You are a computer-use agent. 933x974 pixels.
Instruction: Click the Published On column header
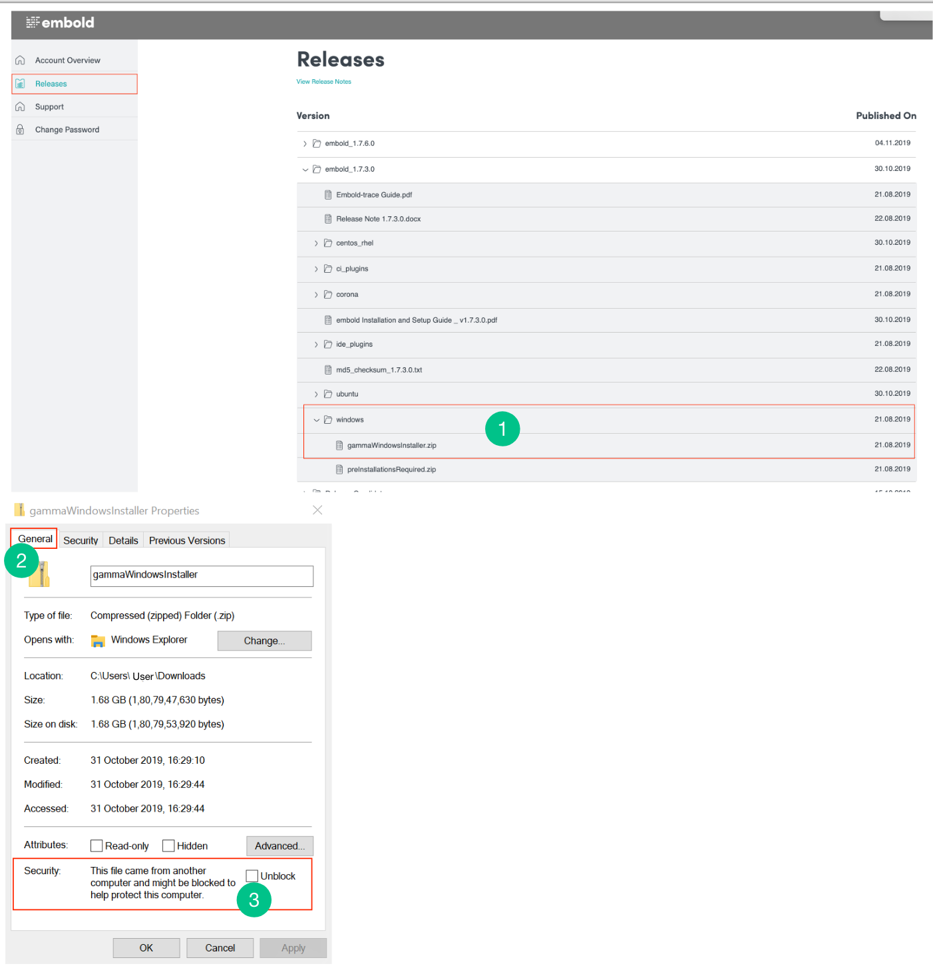tap(886, 116)
